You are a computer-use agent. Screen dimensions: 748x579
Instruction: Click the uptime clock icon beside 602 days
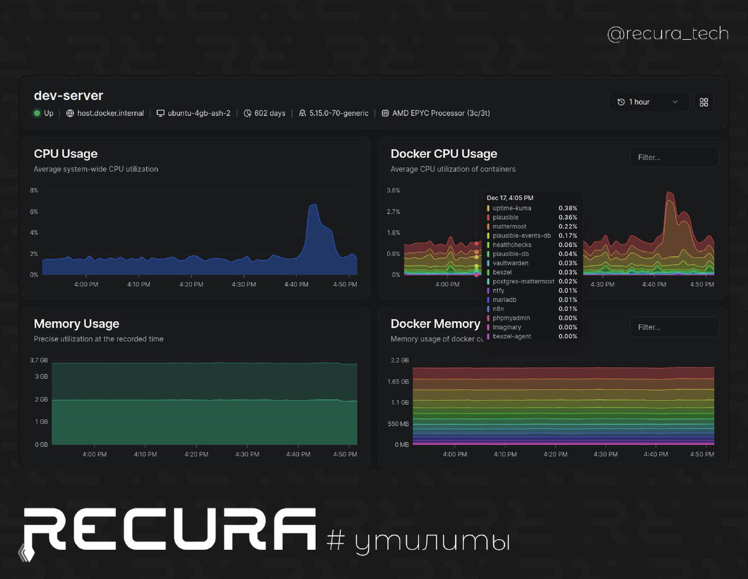coord(248,113)
